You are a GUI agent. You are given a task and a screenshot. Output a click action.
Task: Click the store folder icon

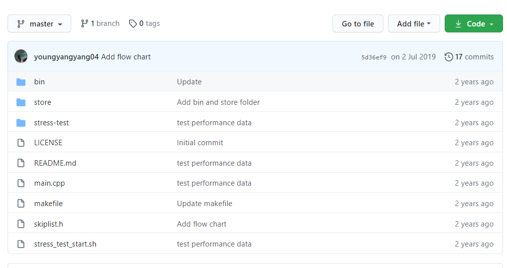click(x=21, y=102)
